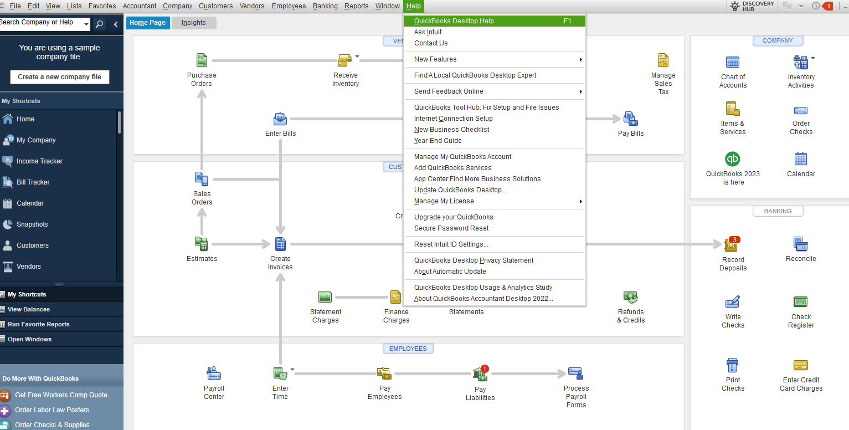
Task: Open the Print Checks icon
Action: 733,366
